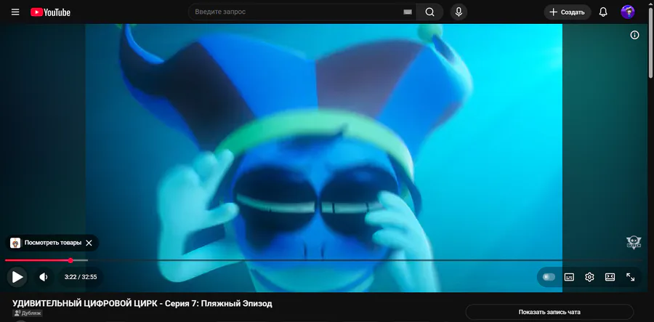The image size is (654, 322).
Task: Click the page vertical scrollbar
Action: click(x=650, y=41)
